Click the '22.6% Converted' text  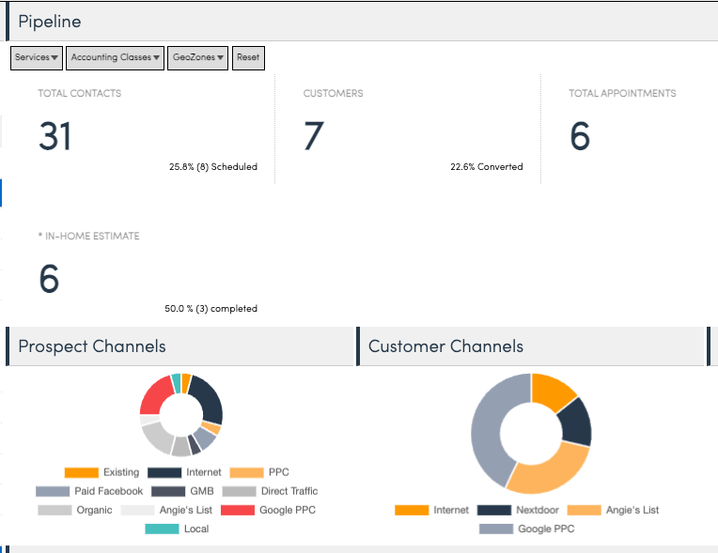tap(486, 166)
